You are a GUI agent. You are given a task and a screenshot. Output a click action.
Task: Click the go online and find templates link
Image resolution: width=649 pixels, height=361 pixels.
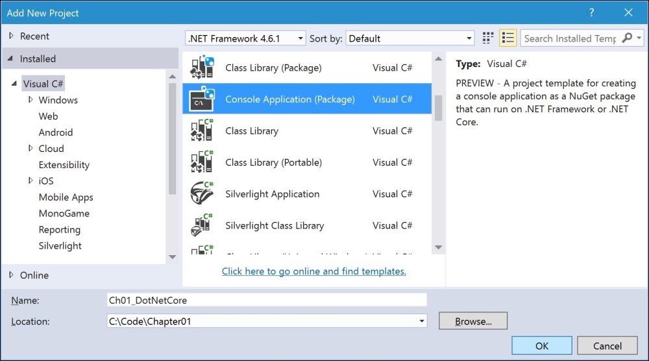click(x=313, y=271)
